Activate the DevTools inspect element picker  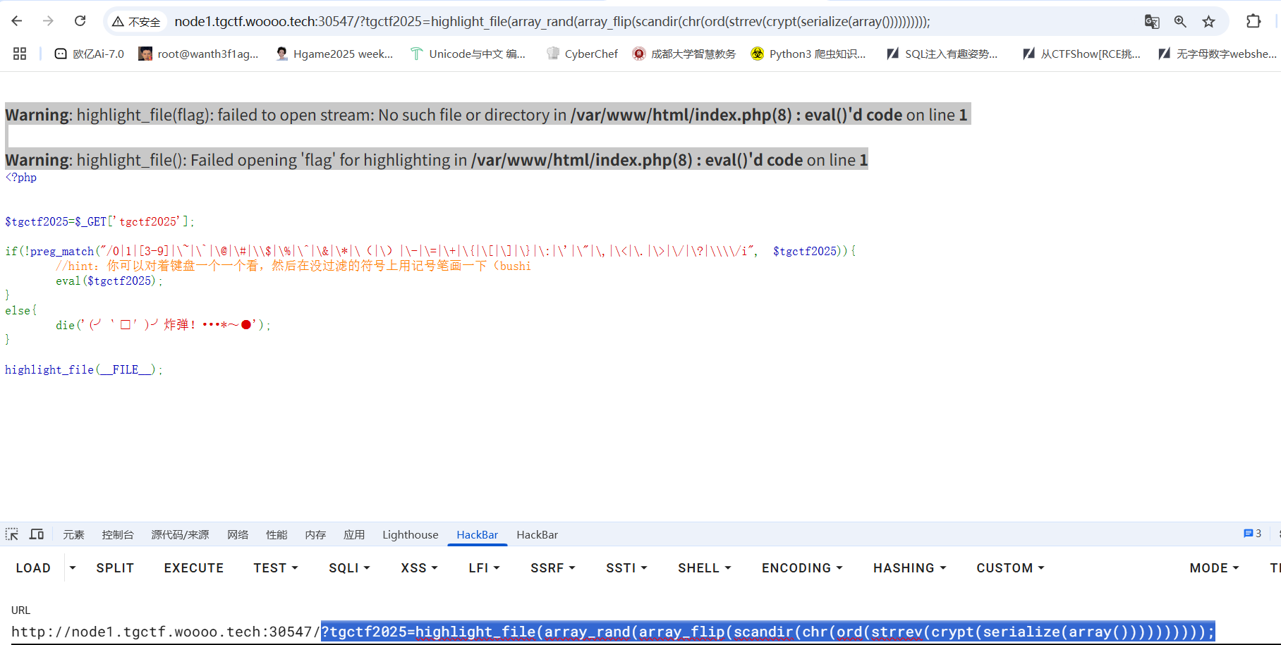click(12, 534)
